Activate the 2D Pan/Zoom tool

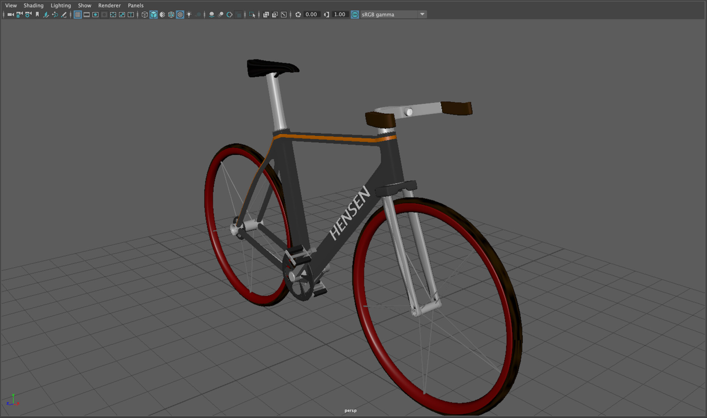click(55, 15)
